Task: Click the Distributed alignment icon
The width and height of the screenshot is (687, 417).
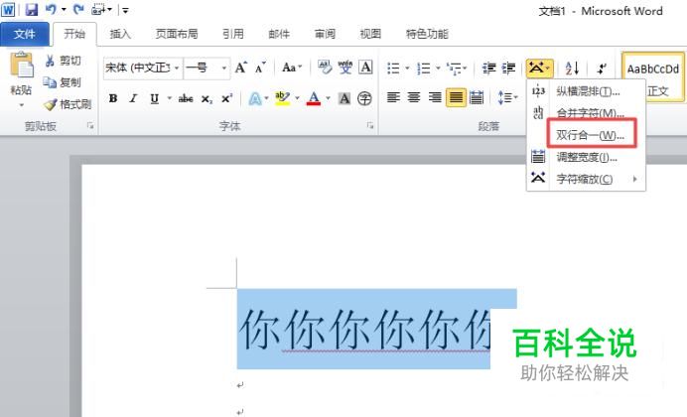Action: pos(477,97)
